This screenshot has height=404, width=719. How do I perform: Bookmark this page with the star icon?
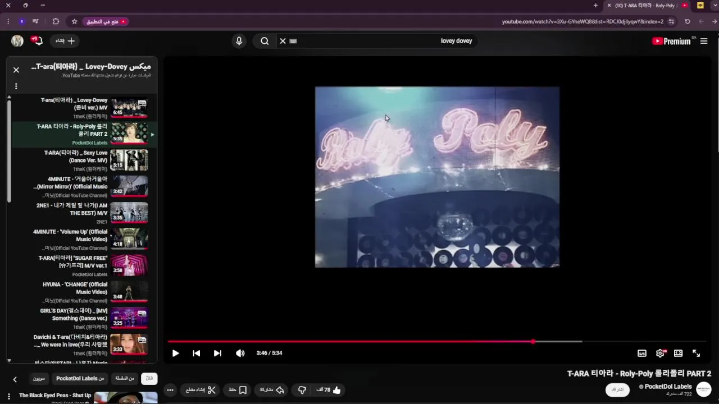[74, 22]
